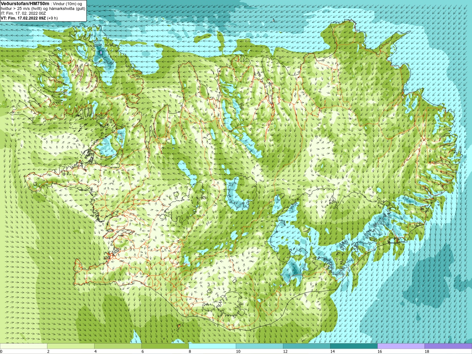The width and height of the screenshot is (472, 354).
Task: Click the legend scale label '4'
Action: [96, 352]
